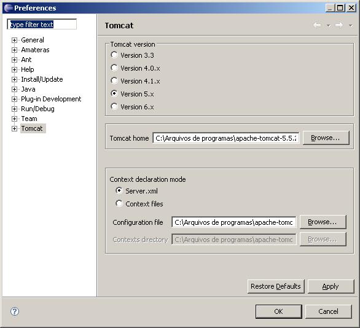Screen dimensions: 360x328
Task: Expand the Tomcat preferences node
Action: [14, 128]
